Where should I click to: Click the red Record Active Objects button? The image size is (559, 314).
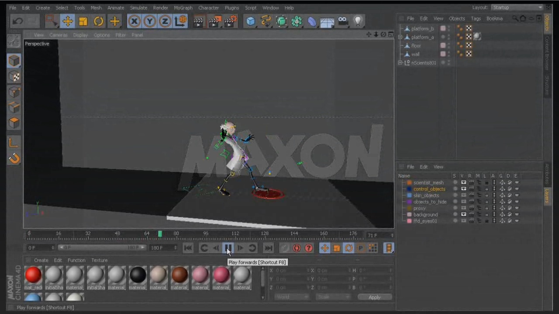297,248
